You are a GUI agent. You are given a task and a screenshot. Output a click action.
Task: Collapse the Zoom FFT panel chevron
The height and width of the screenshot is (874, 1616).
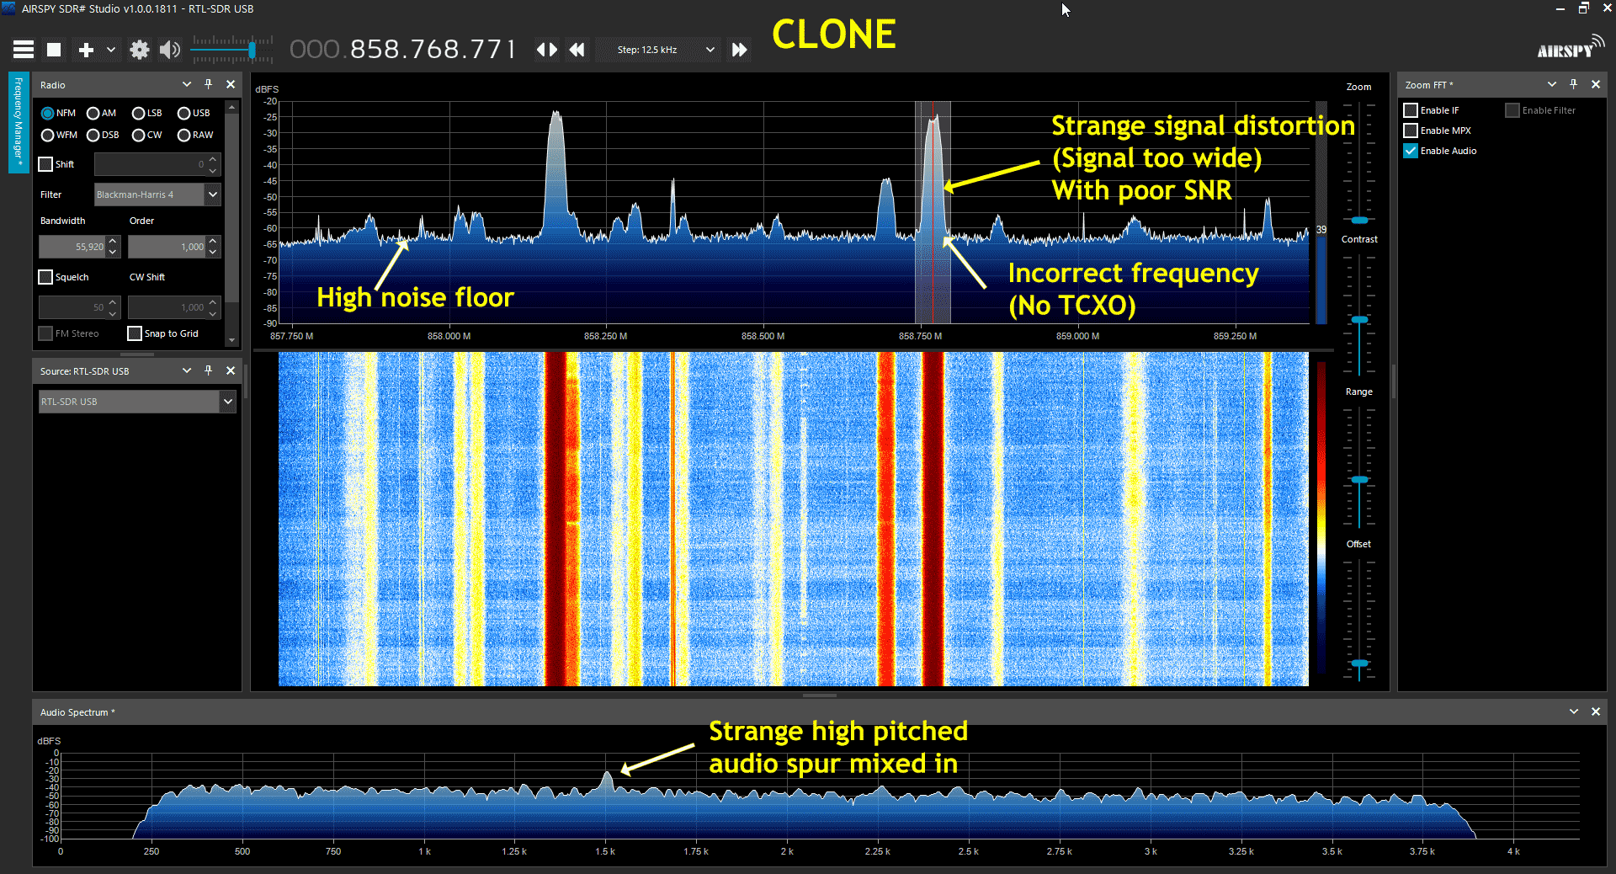coord(1552,84)
